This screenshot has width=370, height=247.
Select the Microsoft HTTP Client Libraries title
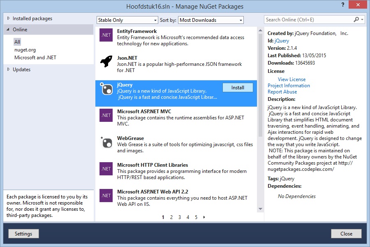click(x=153, y=165)
